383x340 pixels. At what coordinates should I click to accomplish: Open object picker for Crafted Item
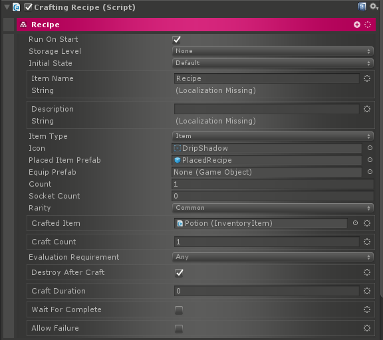coord(355,223)
